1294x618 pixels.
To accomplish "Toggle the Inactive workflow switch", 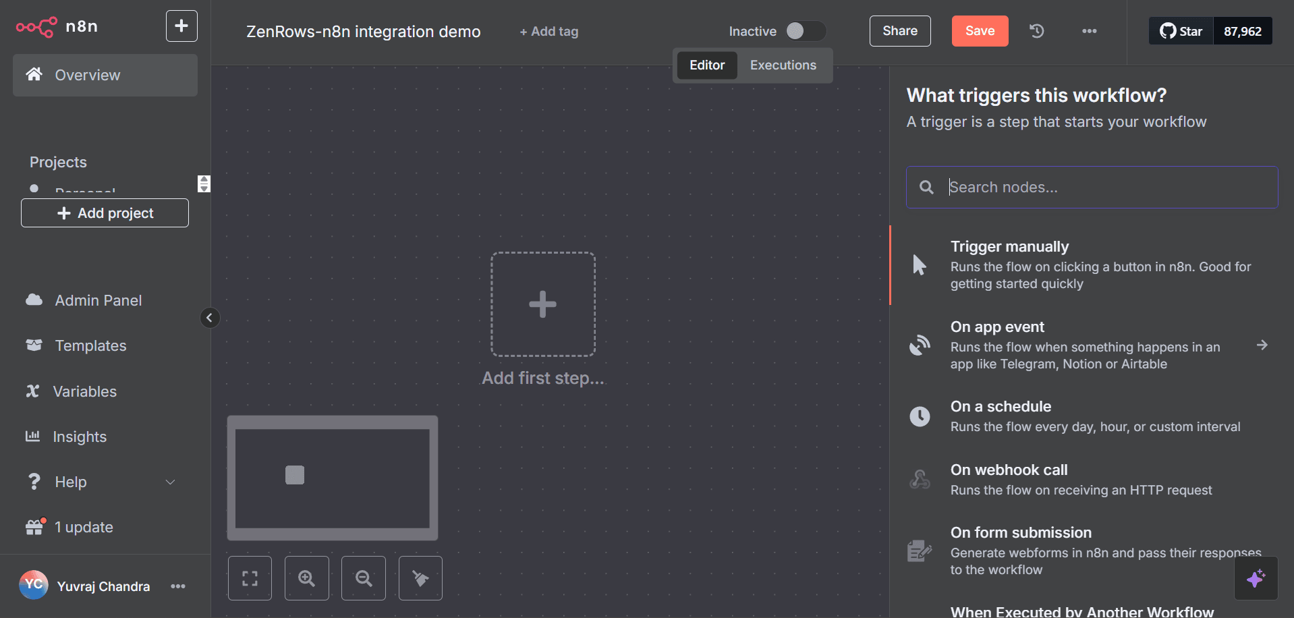I will tap(806, 31).
